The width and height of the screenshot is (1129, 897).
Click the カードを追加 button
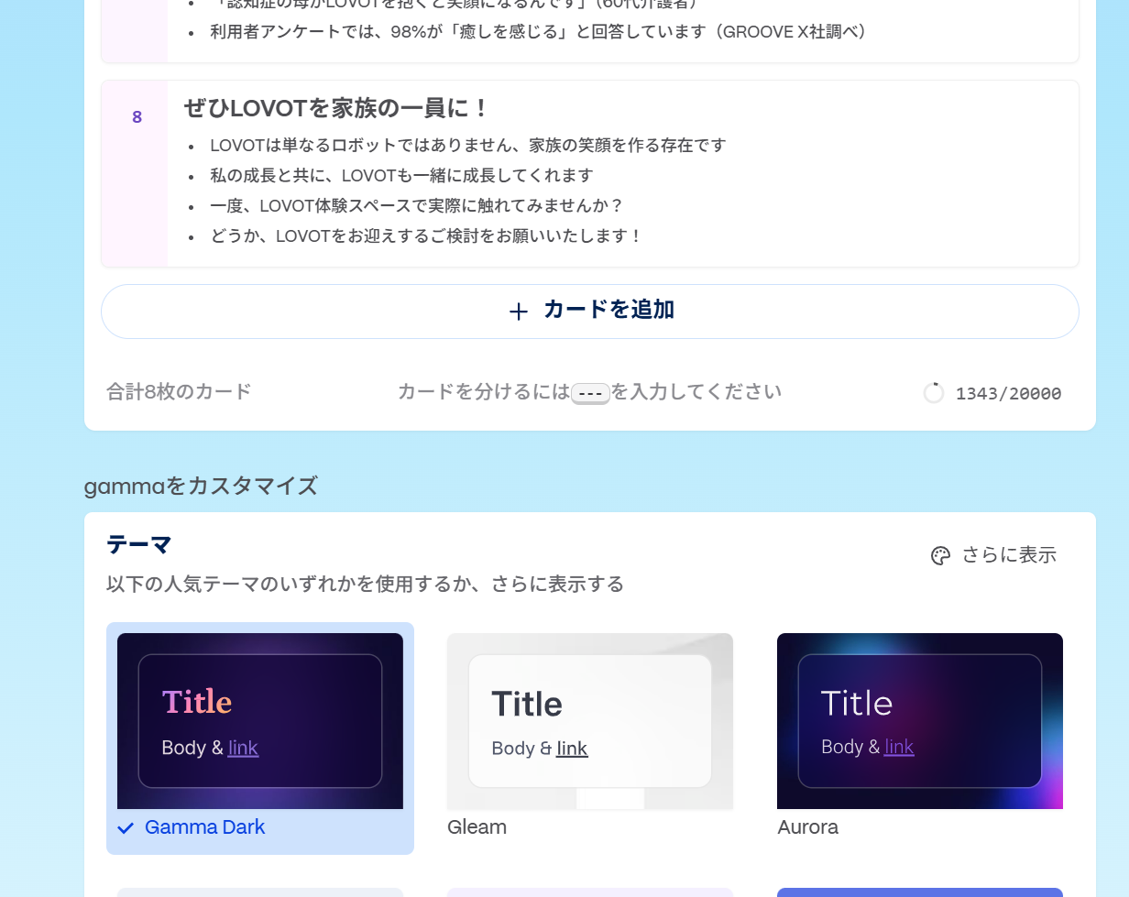[x=590, y=312]
